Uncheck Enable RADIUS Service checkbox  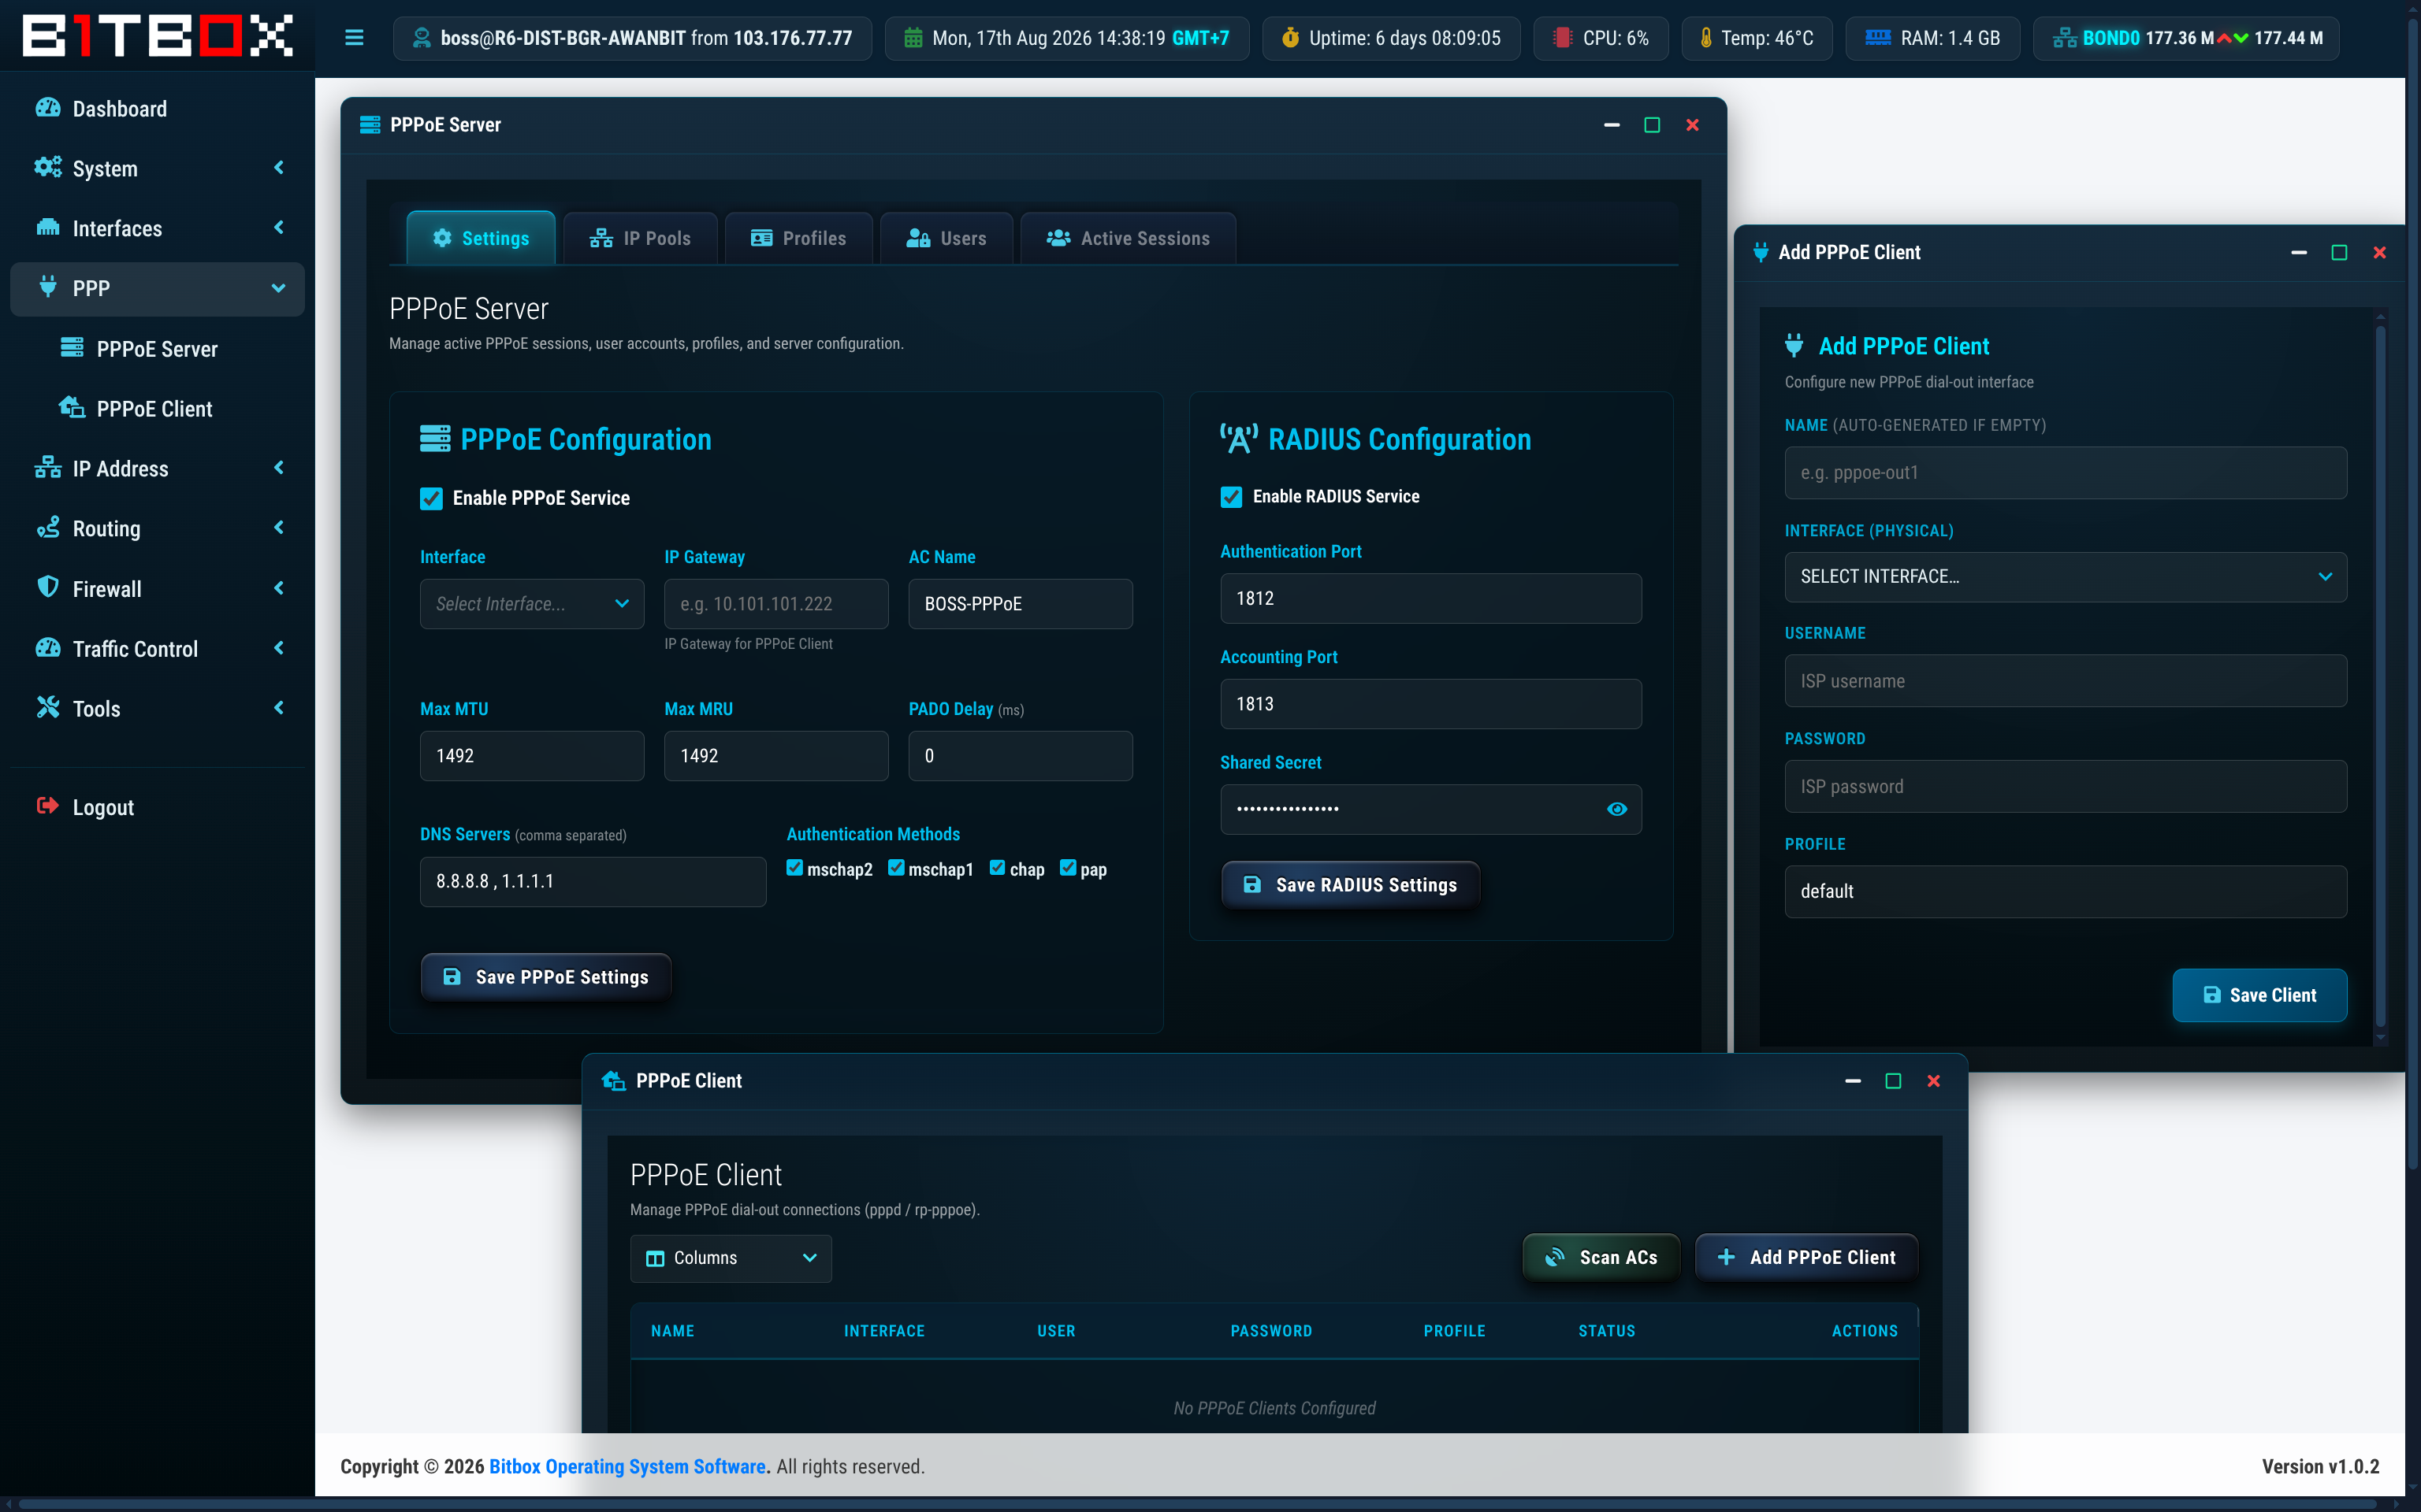tap(1232, 497)
